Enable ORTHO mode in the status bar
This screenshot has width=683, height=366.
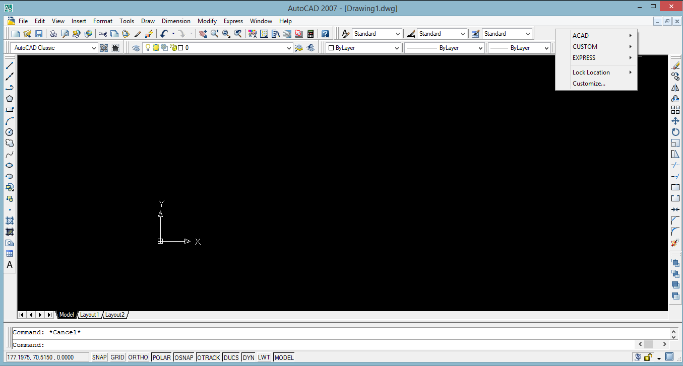coord(138,357)
